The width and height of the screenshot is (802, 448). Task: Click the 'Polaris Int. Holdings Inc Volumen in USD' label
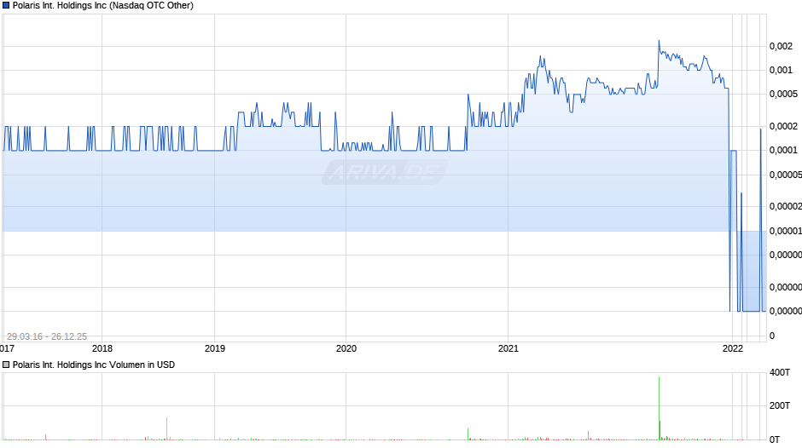coord(94,365)
